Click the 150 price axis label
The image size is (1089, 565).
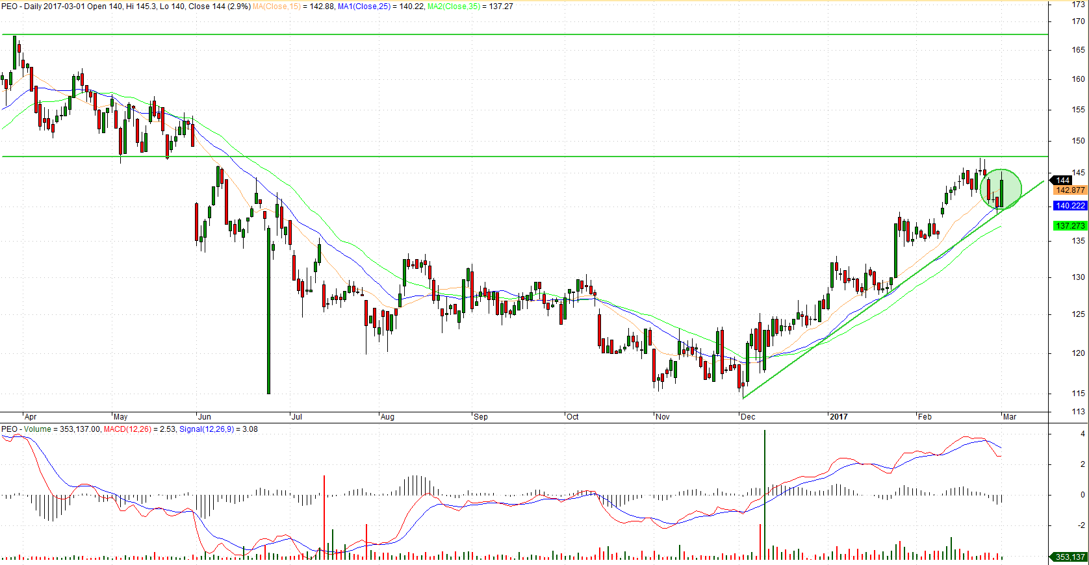[x=1079, y=141]
